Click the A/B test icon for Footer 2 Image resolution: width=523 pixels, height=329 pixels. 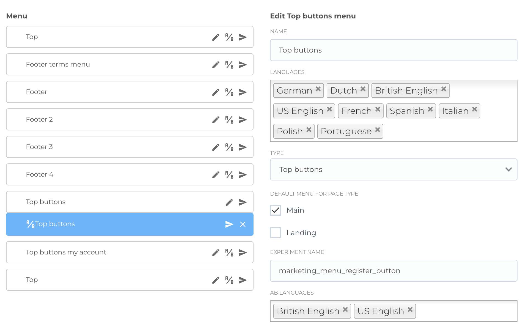(229, 120)
